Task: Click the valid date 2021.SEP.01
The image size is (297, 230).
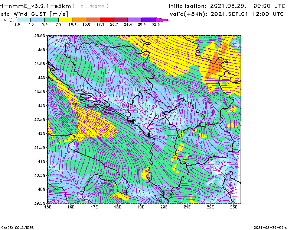Action: 229,14
